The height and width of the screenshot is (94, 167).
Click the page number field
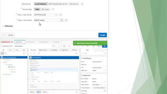click(x=59, y=46)
